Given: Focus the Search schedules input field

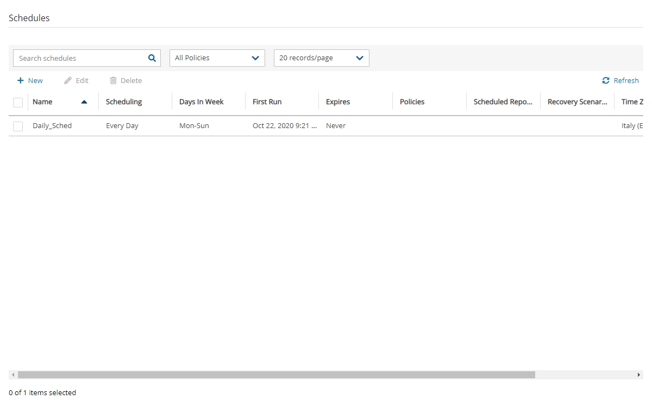Looking at the screenshot, I should [81, 58].
